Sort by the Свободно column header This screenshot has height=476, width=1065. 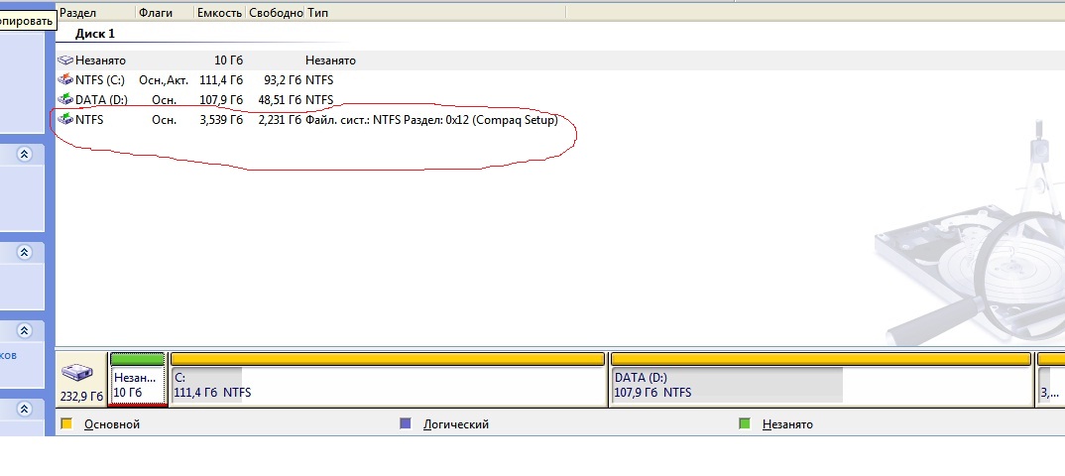point(275,13)
